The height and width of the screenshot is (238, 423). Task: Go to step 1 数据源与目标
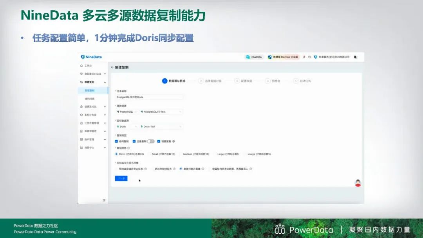point(174,81)
